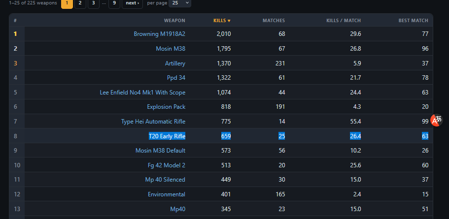Image resolution: width=449 pixels, height=219 pixels.
Task: Open Browning M1918A2 weapon link
Action: tap(160, 34)
